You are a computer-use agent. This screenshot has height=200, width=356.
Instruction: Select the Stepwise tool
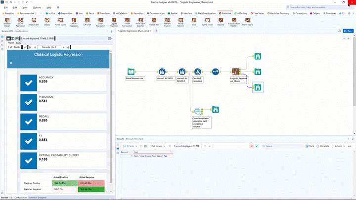coord(221,22)
